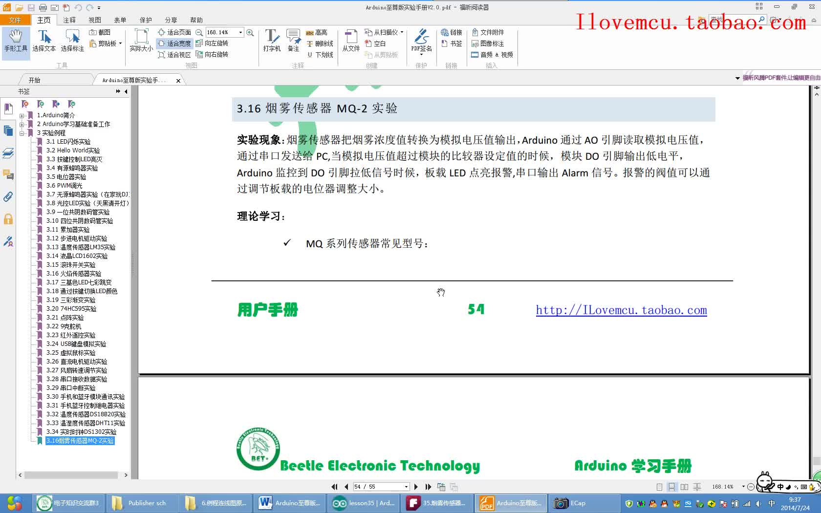
Task: Switch to the Form (表单) ribbon tab
Action: (120, 20)
